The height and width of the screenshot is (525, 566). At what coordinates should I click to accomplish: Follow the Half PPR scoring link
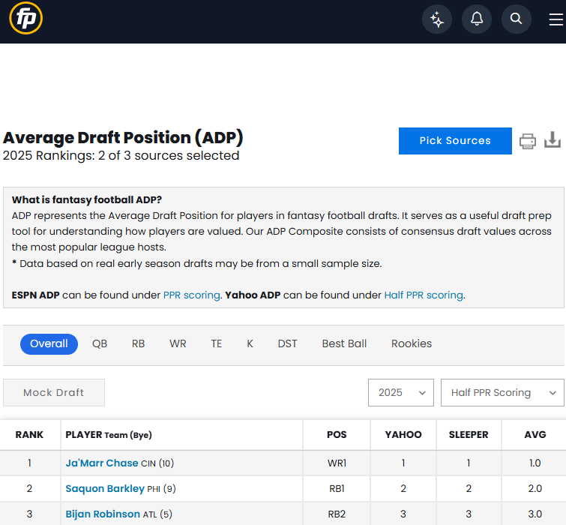424,295
